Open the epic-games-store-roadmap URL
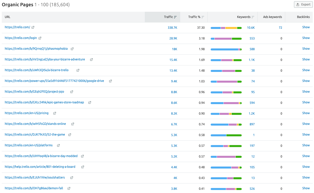Viewport: 314px width, 193px height. coord(44,102)
